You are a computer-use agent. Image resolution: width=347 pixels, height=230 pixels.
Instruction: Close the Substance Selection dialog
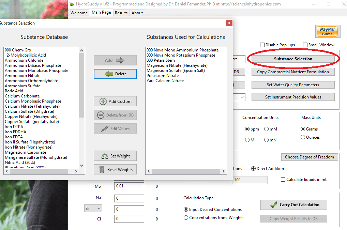click(x=229, y=23)
